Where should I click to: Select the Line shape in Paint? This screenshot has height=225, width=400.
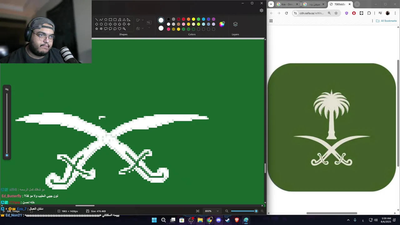(x=97, y=19)
